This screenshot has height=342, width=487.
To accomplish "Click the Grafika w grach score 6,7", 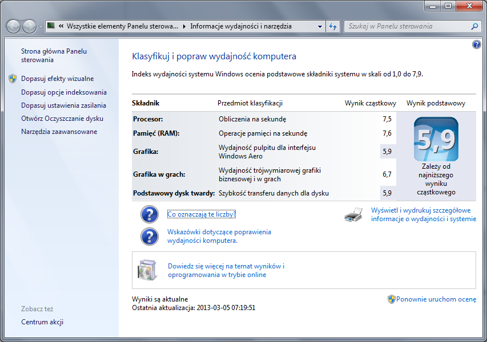I will click(387, 174).
